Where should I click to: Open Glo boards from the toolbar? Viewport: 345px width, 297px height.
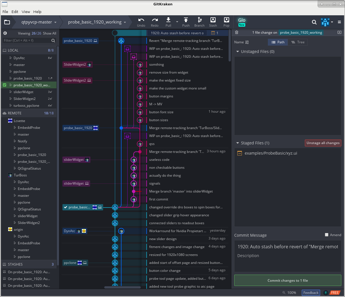[242, 22]
